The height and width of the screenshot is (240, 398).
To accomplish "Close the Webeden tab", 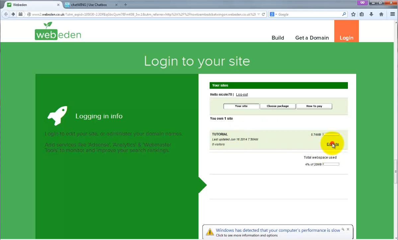I will pos(58,5).
